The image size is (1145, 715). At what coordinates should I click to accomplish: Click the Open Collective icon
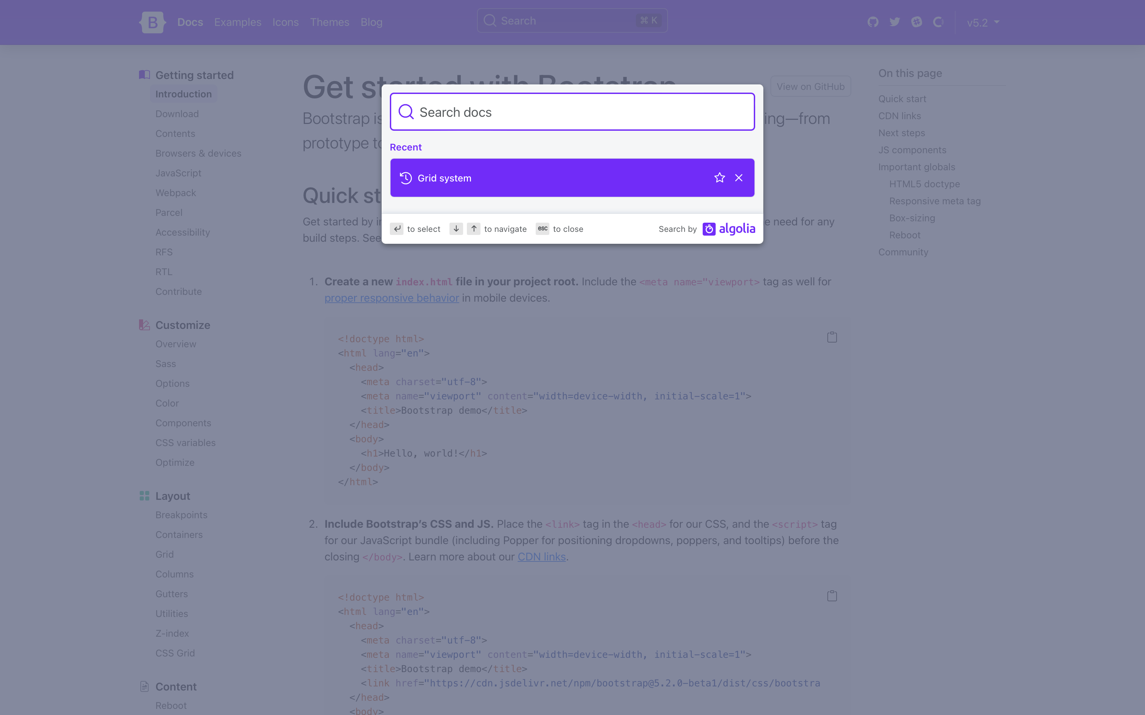938,22
